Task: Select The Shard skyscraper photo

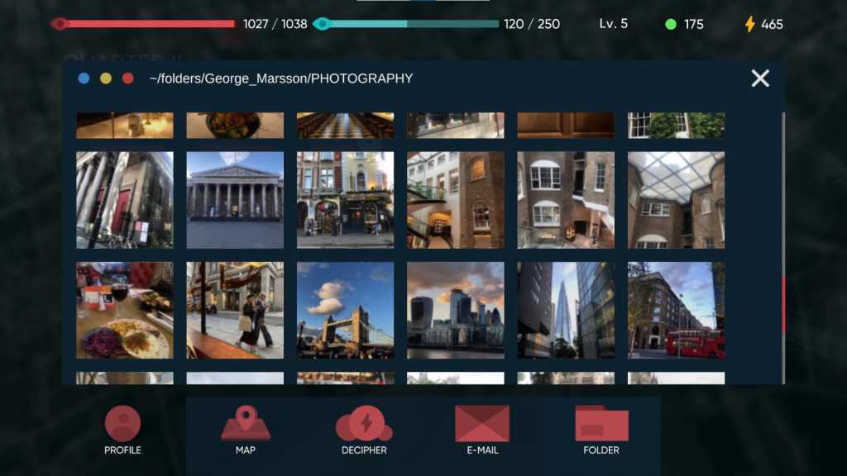Action: point(566,311)
